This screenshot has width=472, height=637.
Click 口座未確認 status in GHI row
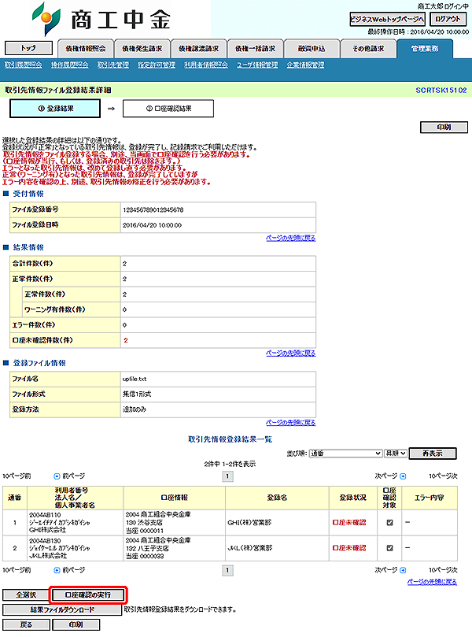tap(349, 523)
